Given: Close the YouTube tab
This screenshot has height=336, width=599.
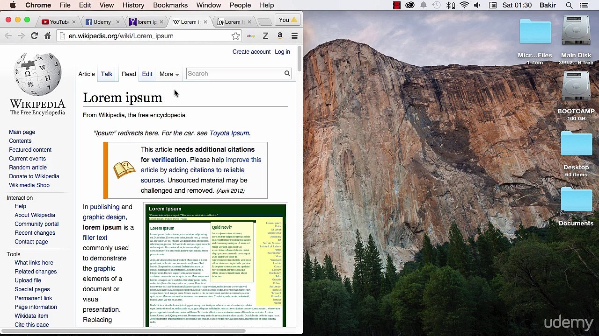Looking at the screenshot, I should 74,22.
